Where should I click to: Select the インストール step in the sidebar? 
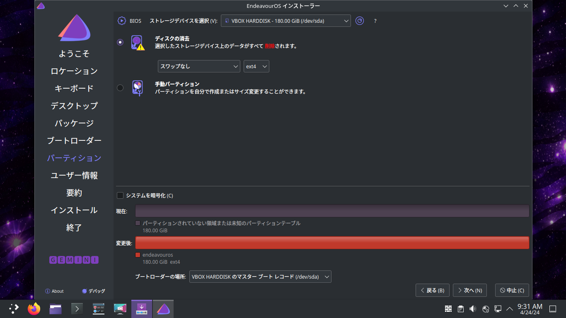coord(74,210)
